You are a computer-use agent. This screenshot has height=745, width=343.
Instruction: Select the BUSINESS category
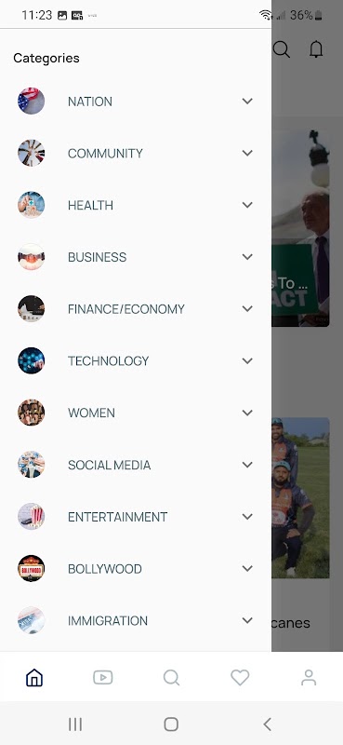pyautogui.click(x=136, y=257)
